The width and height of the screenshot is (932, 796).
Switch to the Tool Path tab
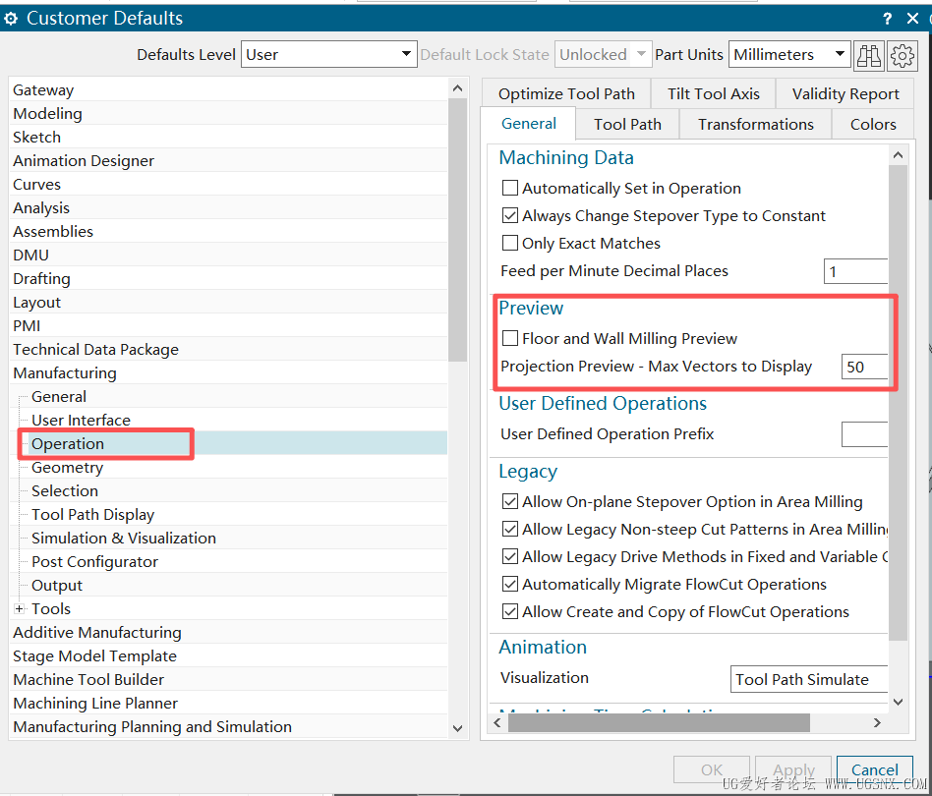pyautogui.click(x=627, y=125)
